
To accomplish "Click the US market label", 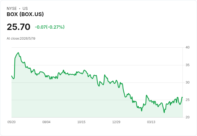I will (25, 9).
